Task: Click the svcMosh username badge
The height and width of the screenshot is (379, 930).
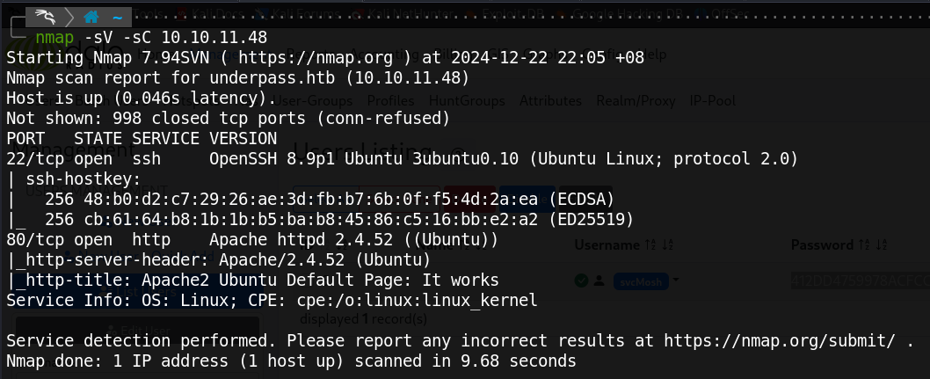Action: (x=641, y=281)
